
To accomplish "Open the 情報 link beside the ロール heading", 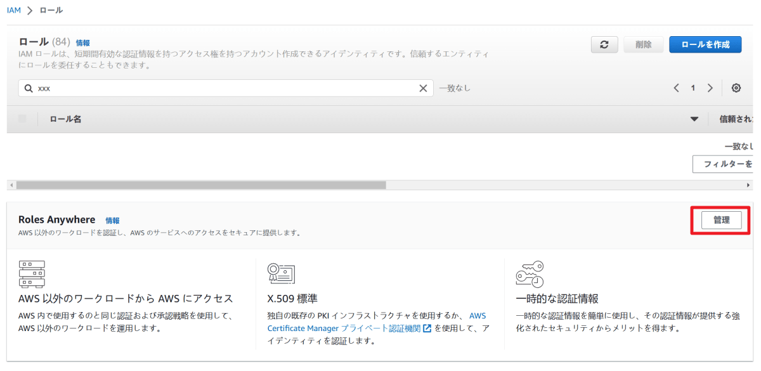I will tap(82, 42).
